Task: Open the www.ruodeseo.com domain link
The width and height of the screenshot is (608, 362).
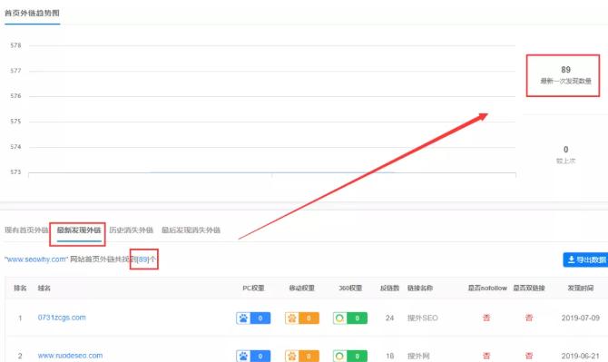Action: [70, 356]
